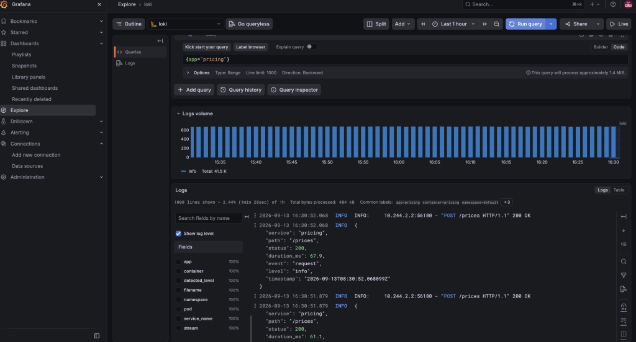Expand the Starred section chevron
The height and width of the screenshot is (342, 636).
[x=101, y=32]
